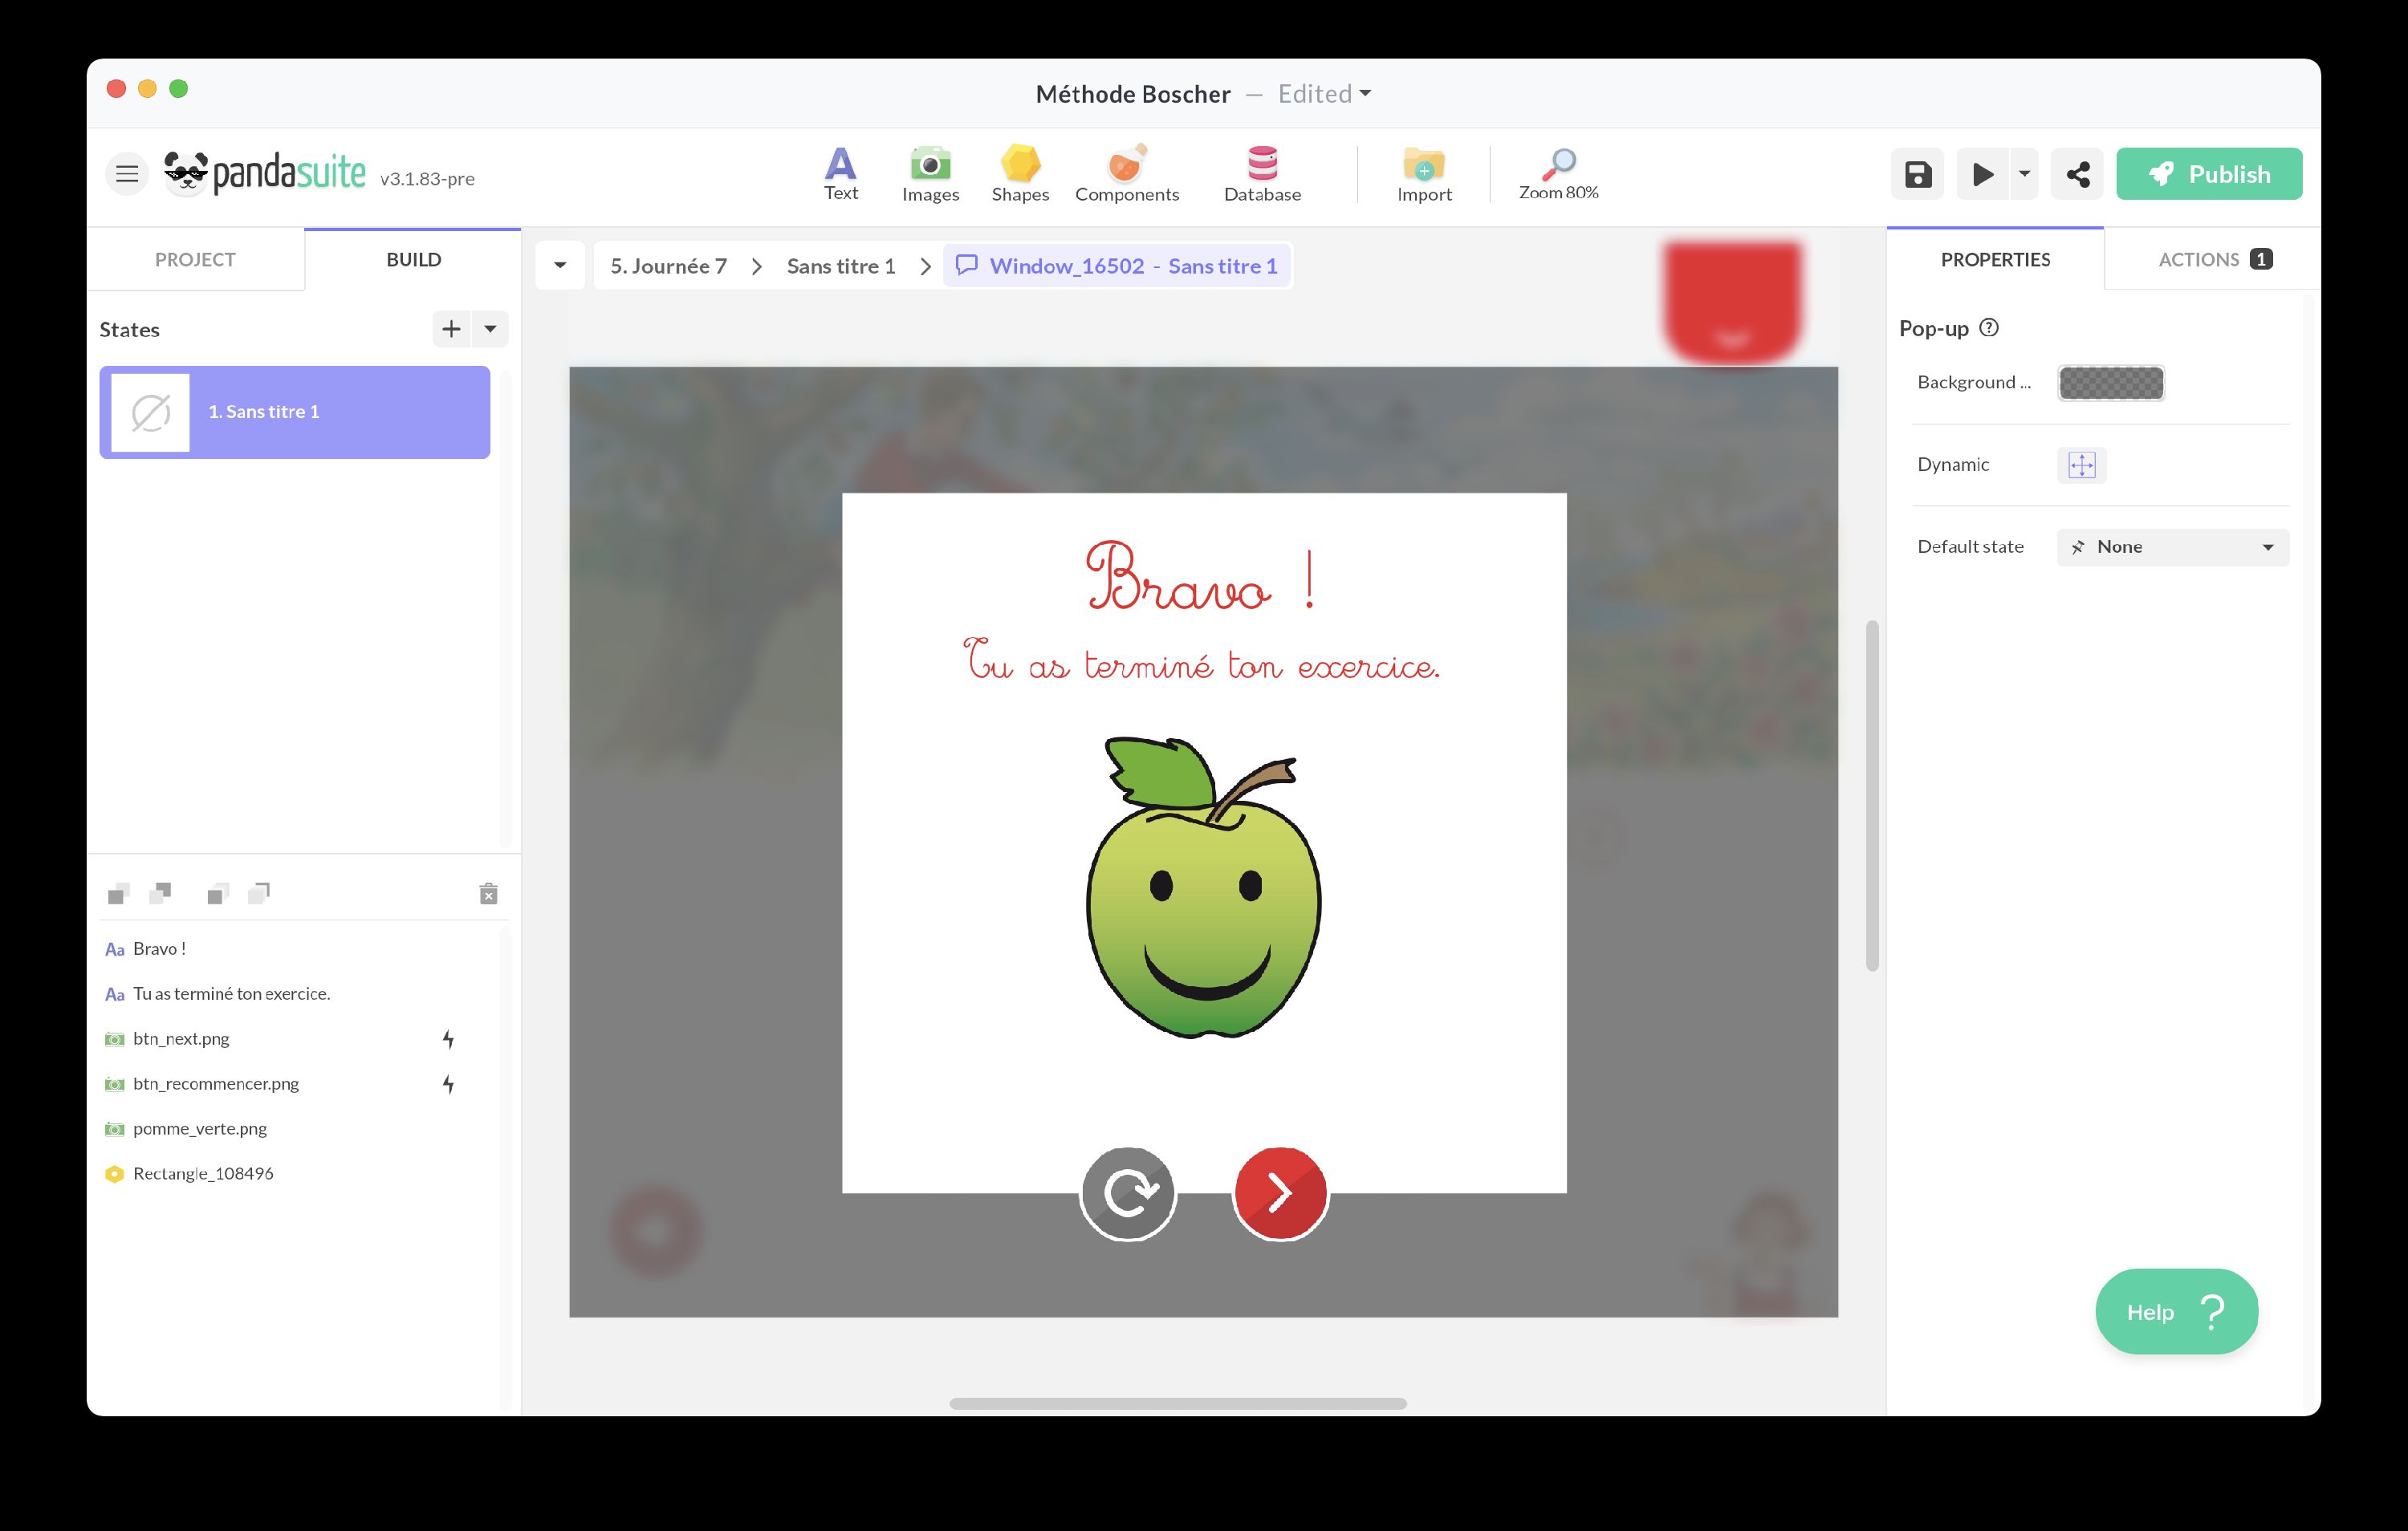Click the hamburger menu button
Screen dimensions: 2408x1531
(127, 174)
